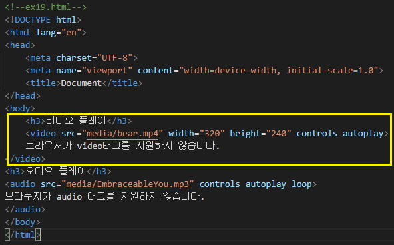Click the content width=device-width value
This screenshot has height=245, width=394.
(x=279, y=71)
